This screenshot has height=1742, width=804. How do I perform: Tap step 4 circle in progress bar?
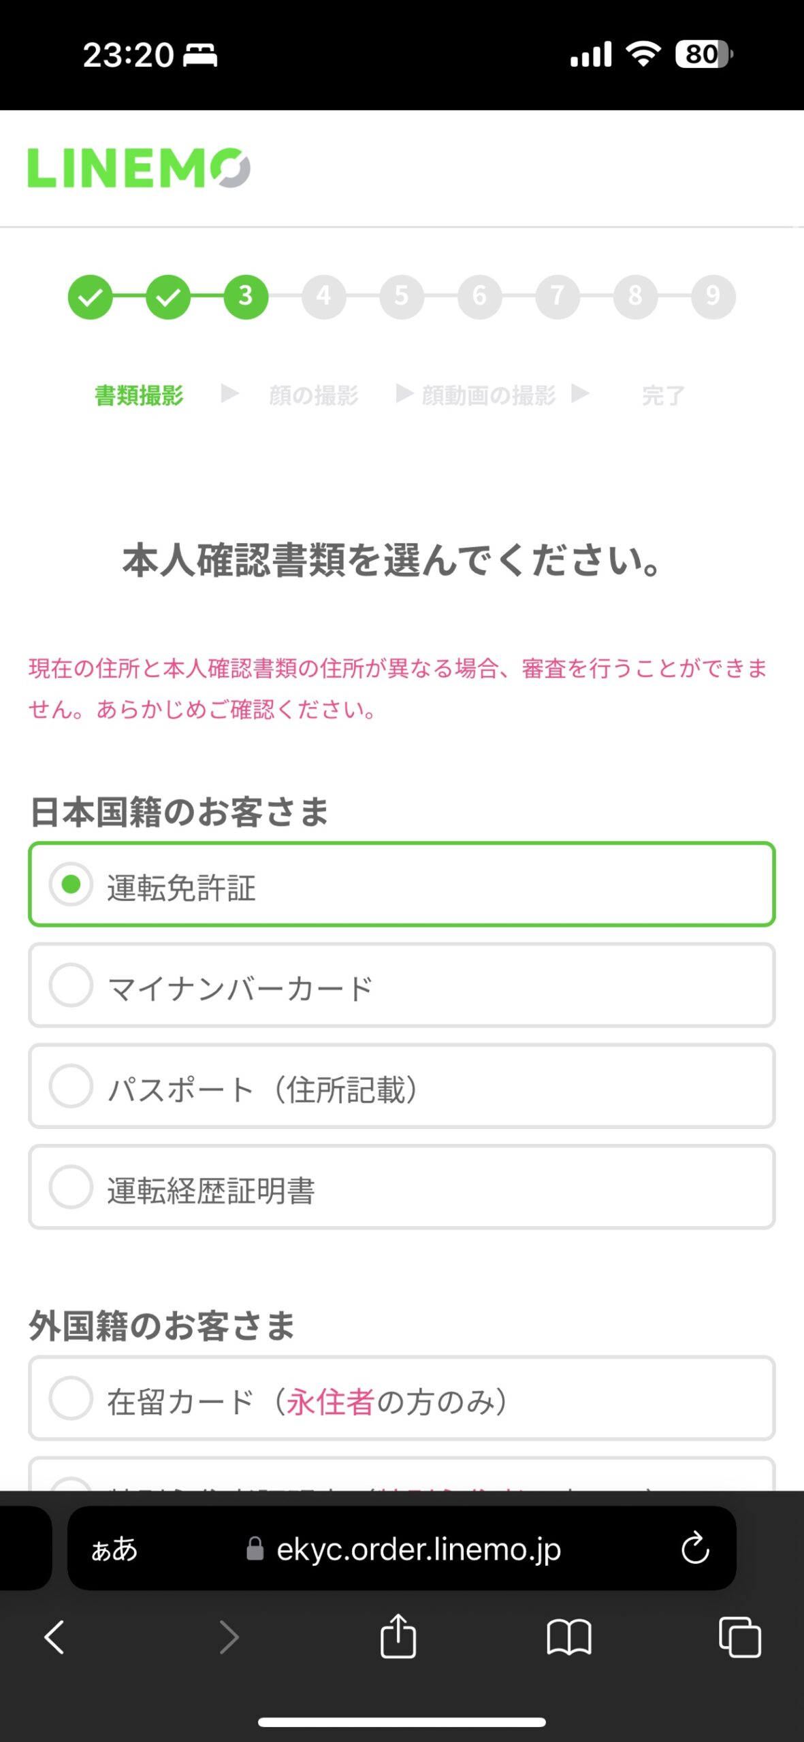tap(323, 297)
